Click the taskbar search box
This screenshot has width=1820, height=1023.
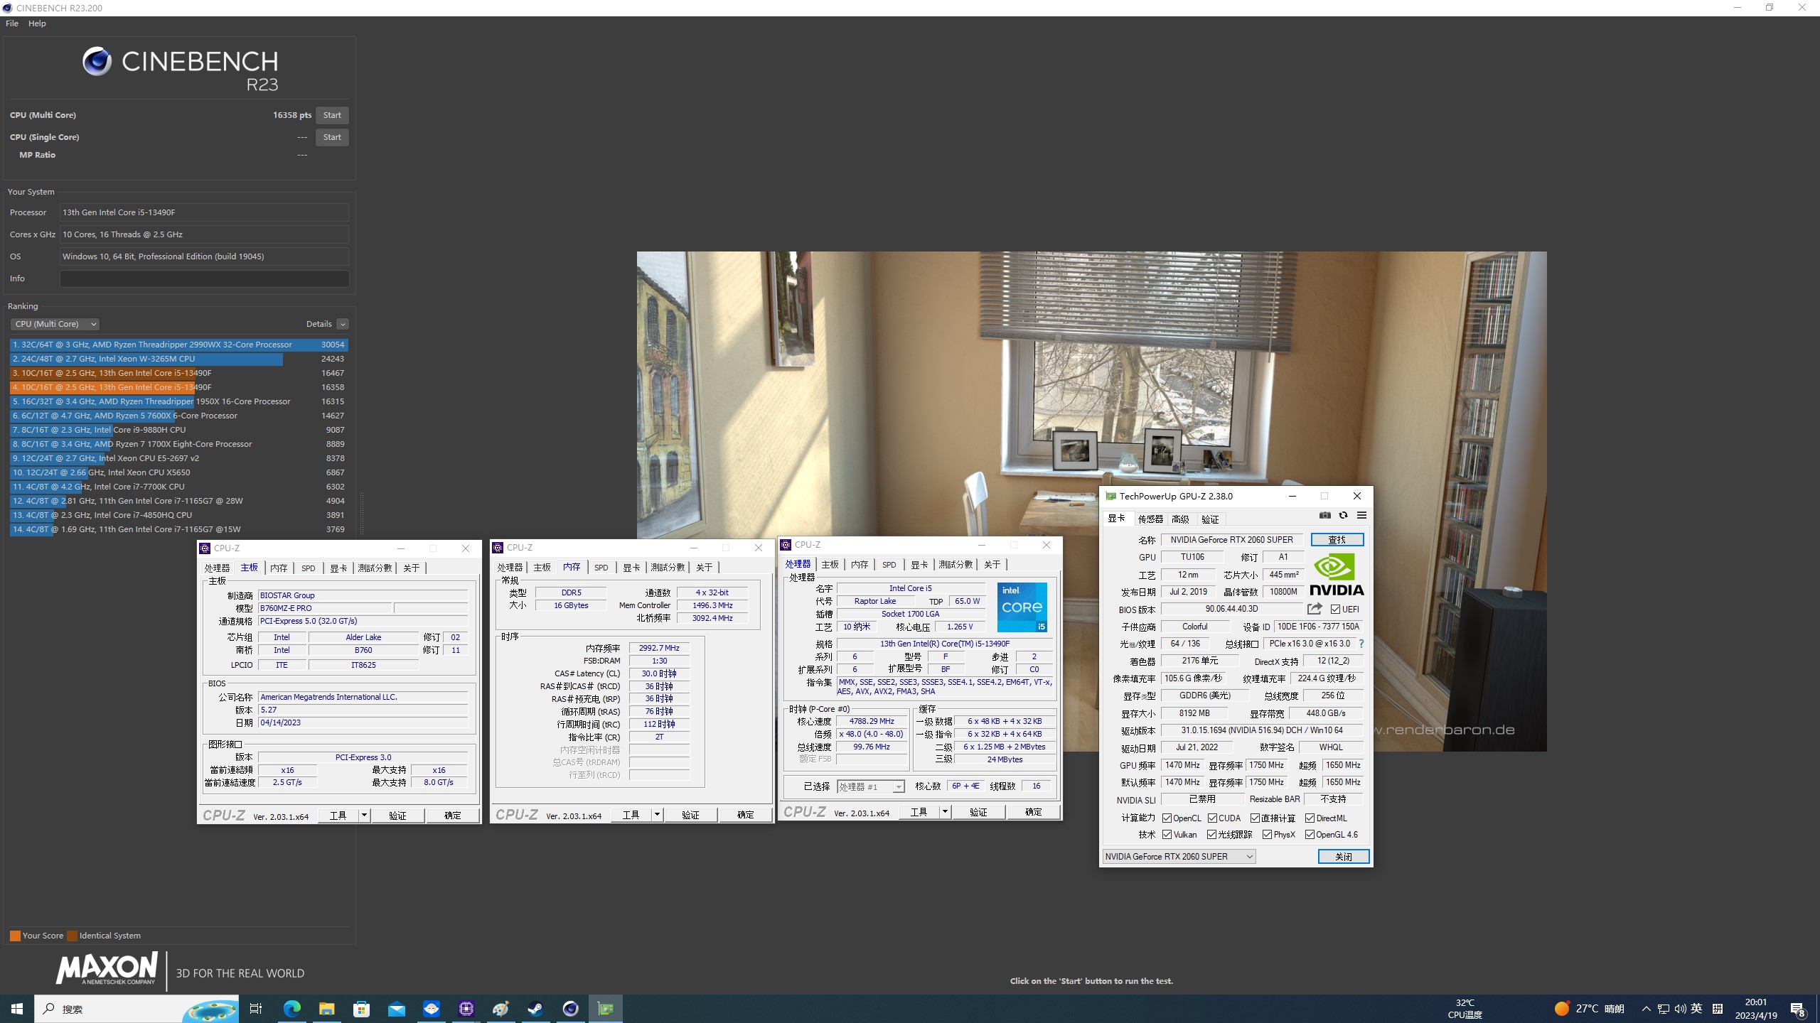[x=136, y=1009]
